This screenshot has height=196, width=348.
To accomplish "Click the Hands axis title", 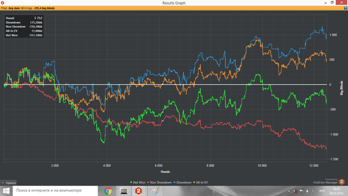I will (x=165, y=172).
